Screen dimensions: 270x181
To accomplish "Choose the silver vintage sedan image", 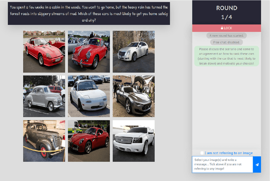I will [x=44, y=96].
